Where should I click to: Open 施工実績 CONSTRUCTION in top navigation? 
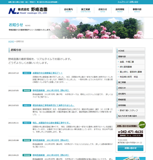[86, 10]
